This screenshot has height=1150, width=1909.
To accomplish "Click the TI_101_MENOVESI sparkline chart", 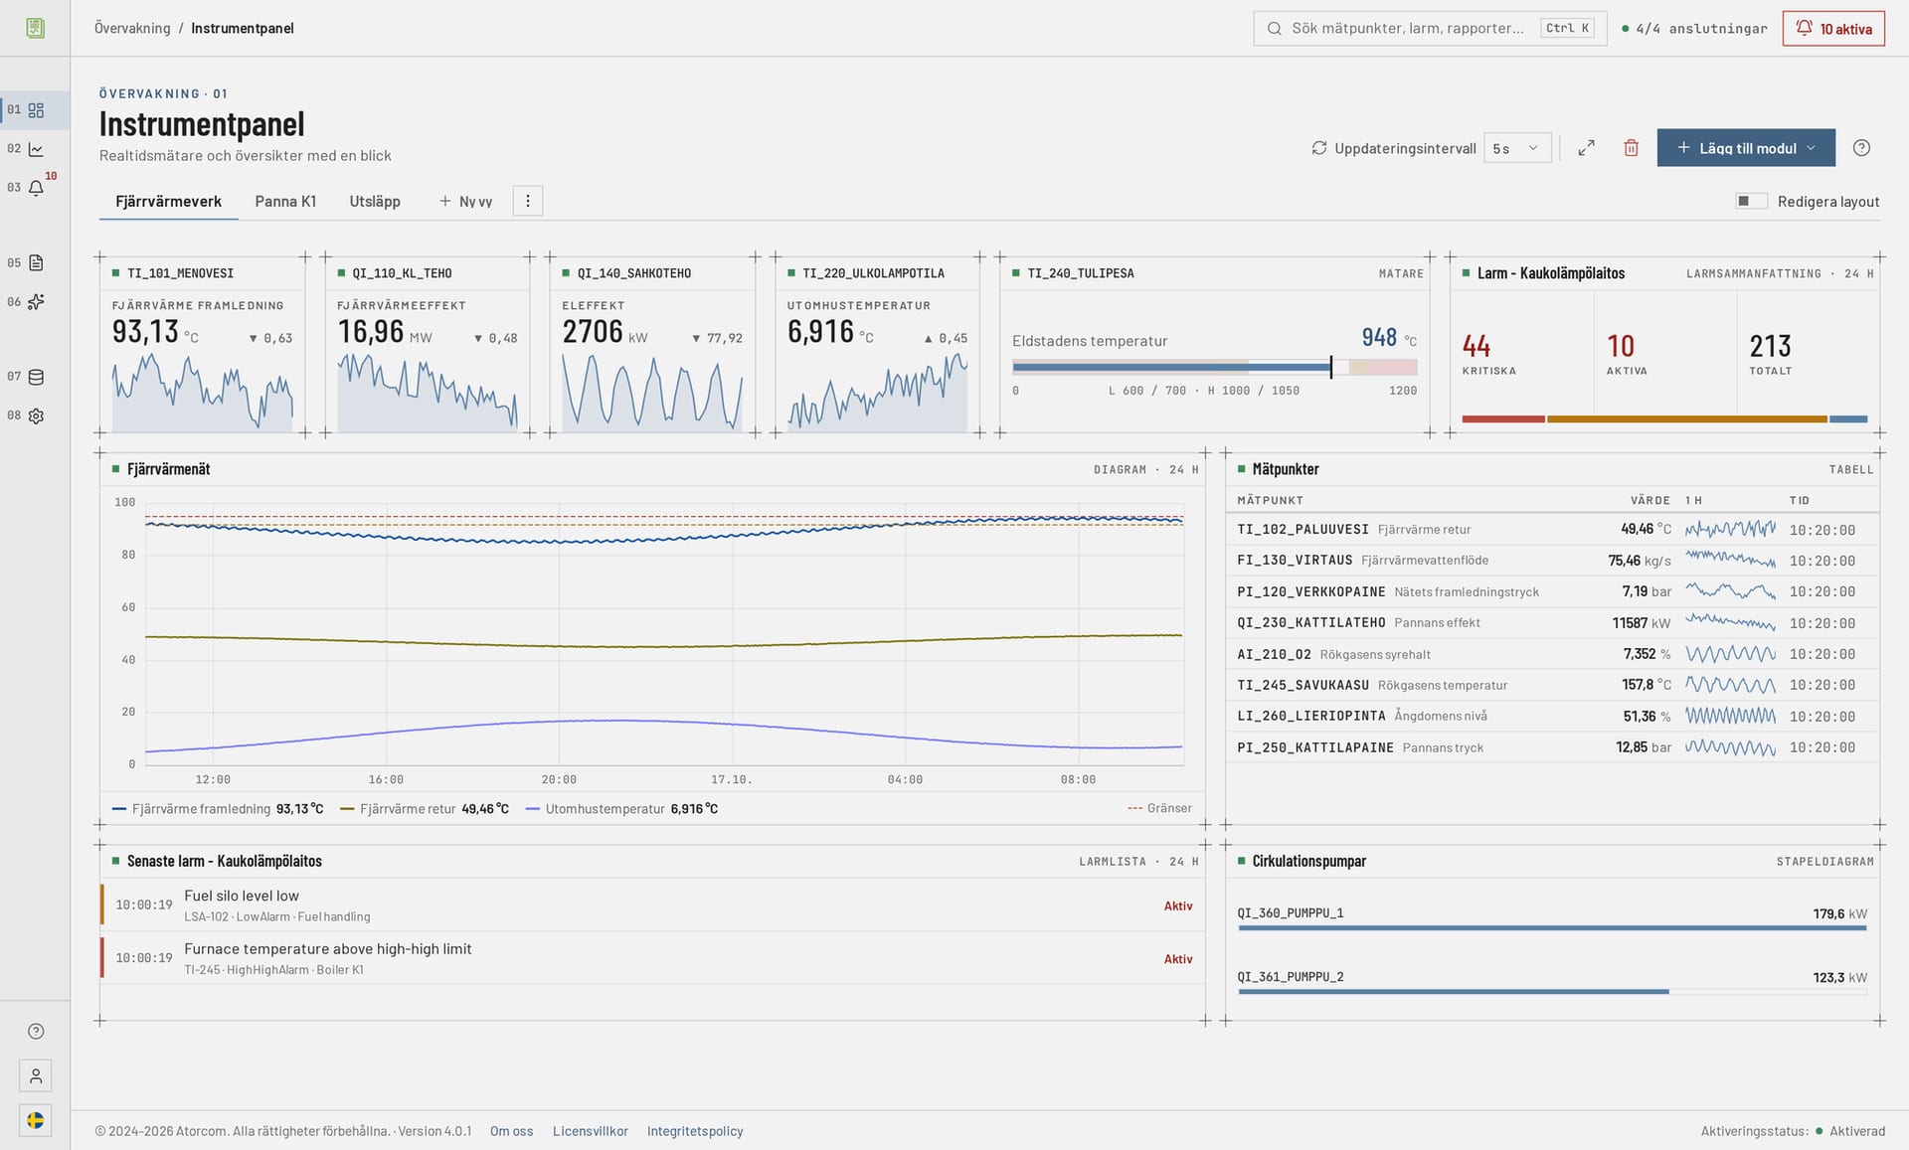I will coord(203,392).
